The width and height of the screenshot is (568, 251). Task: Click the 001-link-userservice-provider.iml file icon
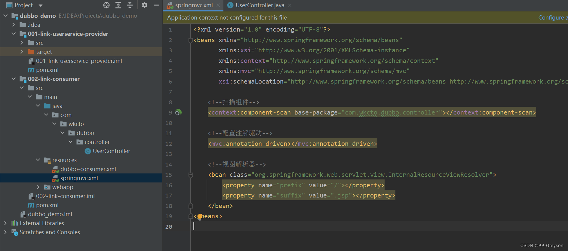pos(31,61)
